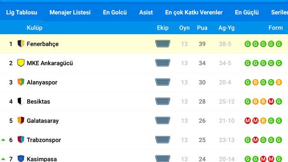288x162 pixels.
Task: Open Fenerbahçe squad pitch icon
Action: pos(162,44)
